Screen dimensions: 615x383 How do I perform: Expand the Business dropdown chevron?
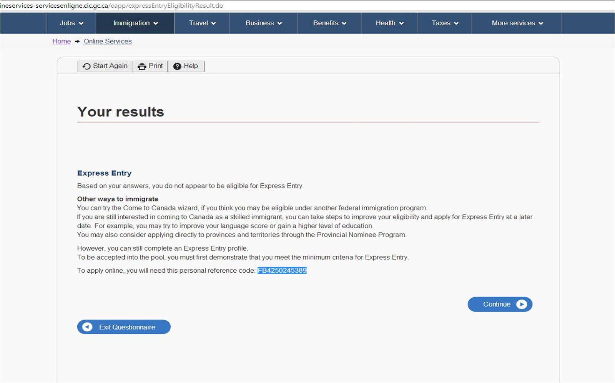pos(280,23)
